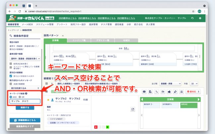This screenshot has height=134, width=215.
Task: Click the thumbs-up icon button
Action: click(x=169, y=92)
